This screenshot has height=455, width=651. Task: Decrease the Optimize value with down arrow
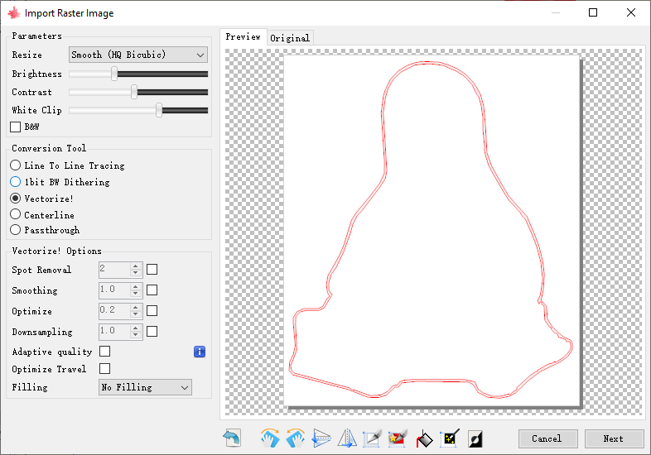[x=135, y=314]
